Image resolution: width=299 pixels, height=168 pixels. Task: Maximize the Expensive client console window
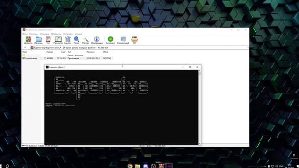tap(190, 67)
